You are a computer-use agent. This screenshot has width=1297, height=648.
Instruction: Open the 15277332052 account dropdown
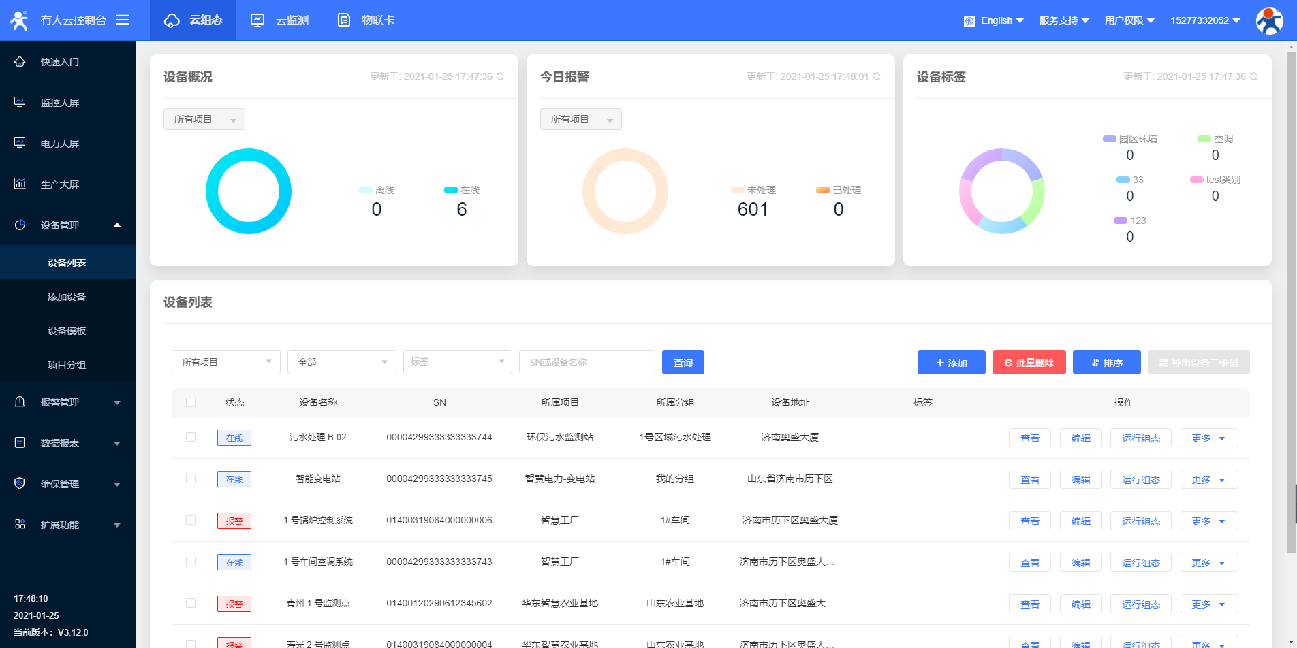(1205, 20)
